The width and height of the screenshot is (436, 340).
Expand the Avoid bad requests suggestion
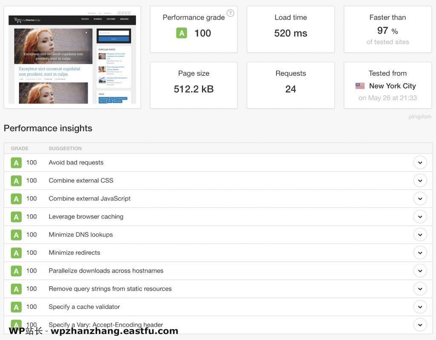click(420, 162)
